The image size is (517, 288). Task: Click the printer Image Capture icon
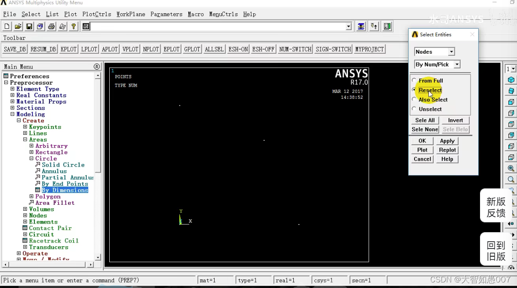(52, 27)
